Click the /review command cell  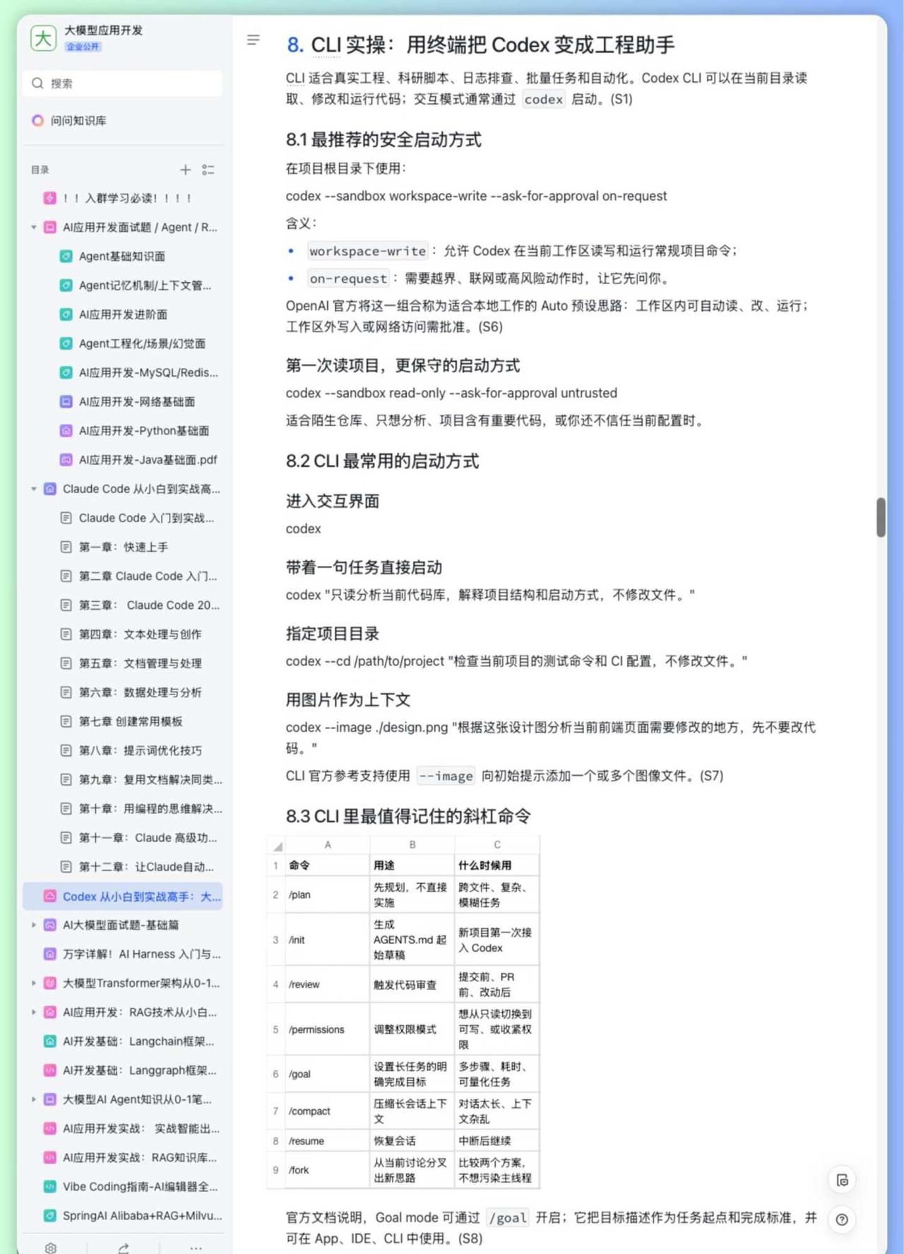327,984
